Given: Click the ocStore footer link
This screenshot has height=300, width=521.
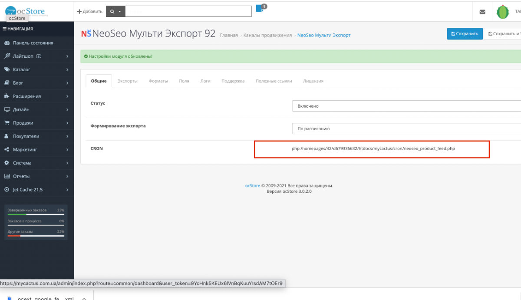Looking at the screenshot, I should click(x=252, y=186).
